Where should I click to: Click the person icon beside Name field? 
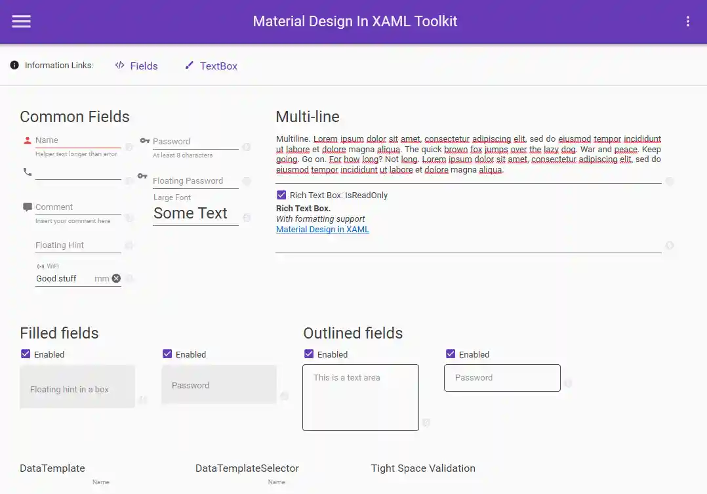[x=28, y=140]
